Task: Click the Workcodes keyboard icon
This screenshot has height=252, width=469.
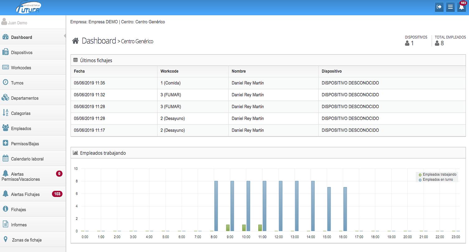Action: pos(5,67)
